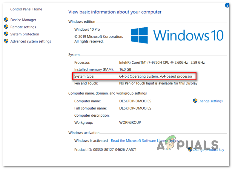
Task: Click the shield icon beside Change settings
Action: [195, 101]
